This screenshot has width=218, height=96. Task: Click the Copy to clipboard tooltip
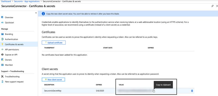tap(163, 85)
